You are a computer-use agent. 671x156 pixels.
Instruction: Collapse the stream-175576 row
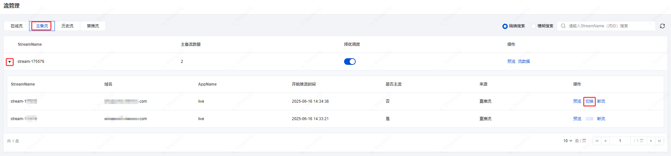click(x=10, y=62)
